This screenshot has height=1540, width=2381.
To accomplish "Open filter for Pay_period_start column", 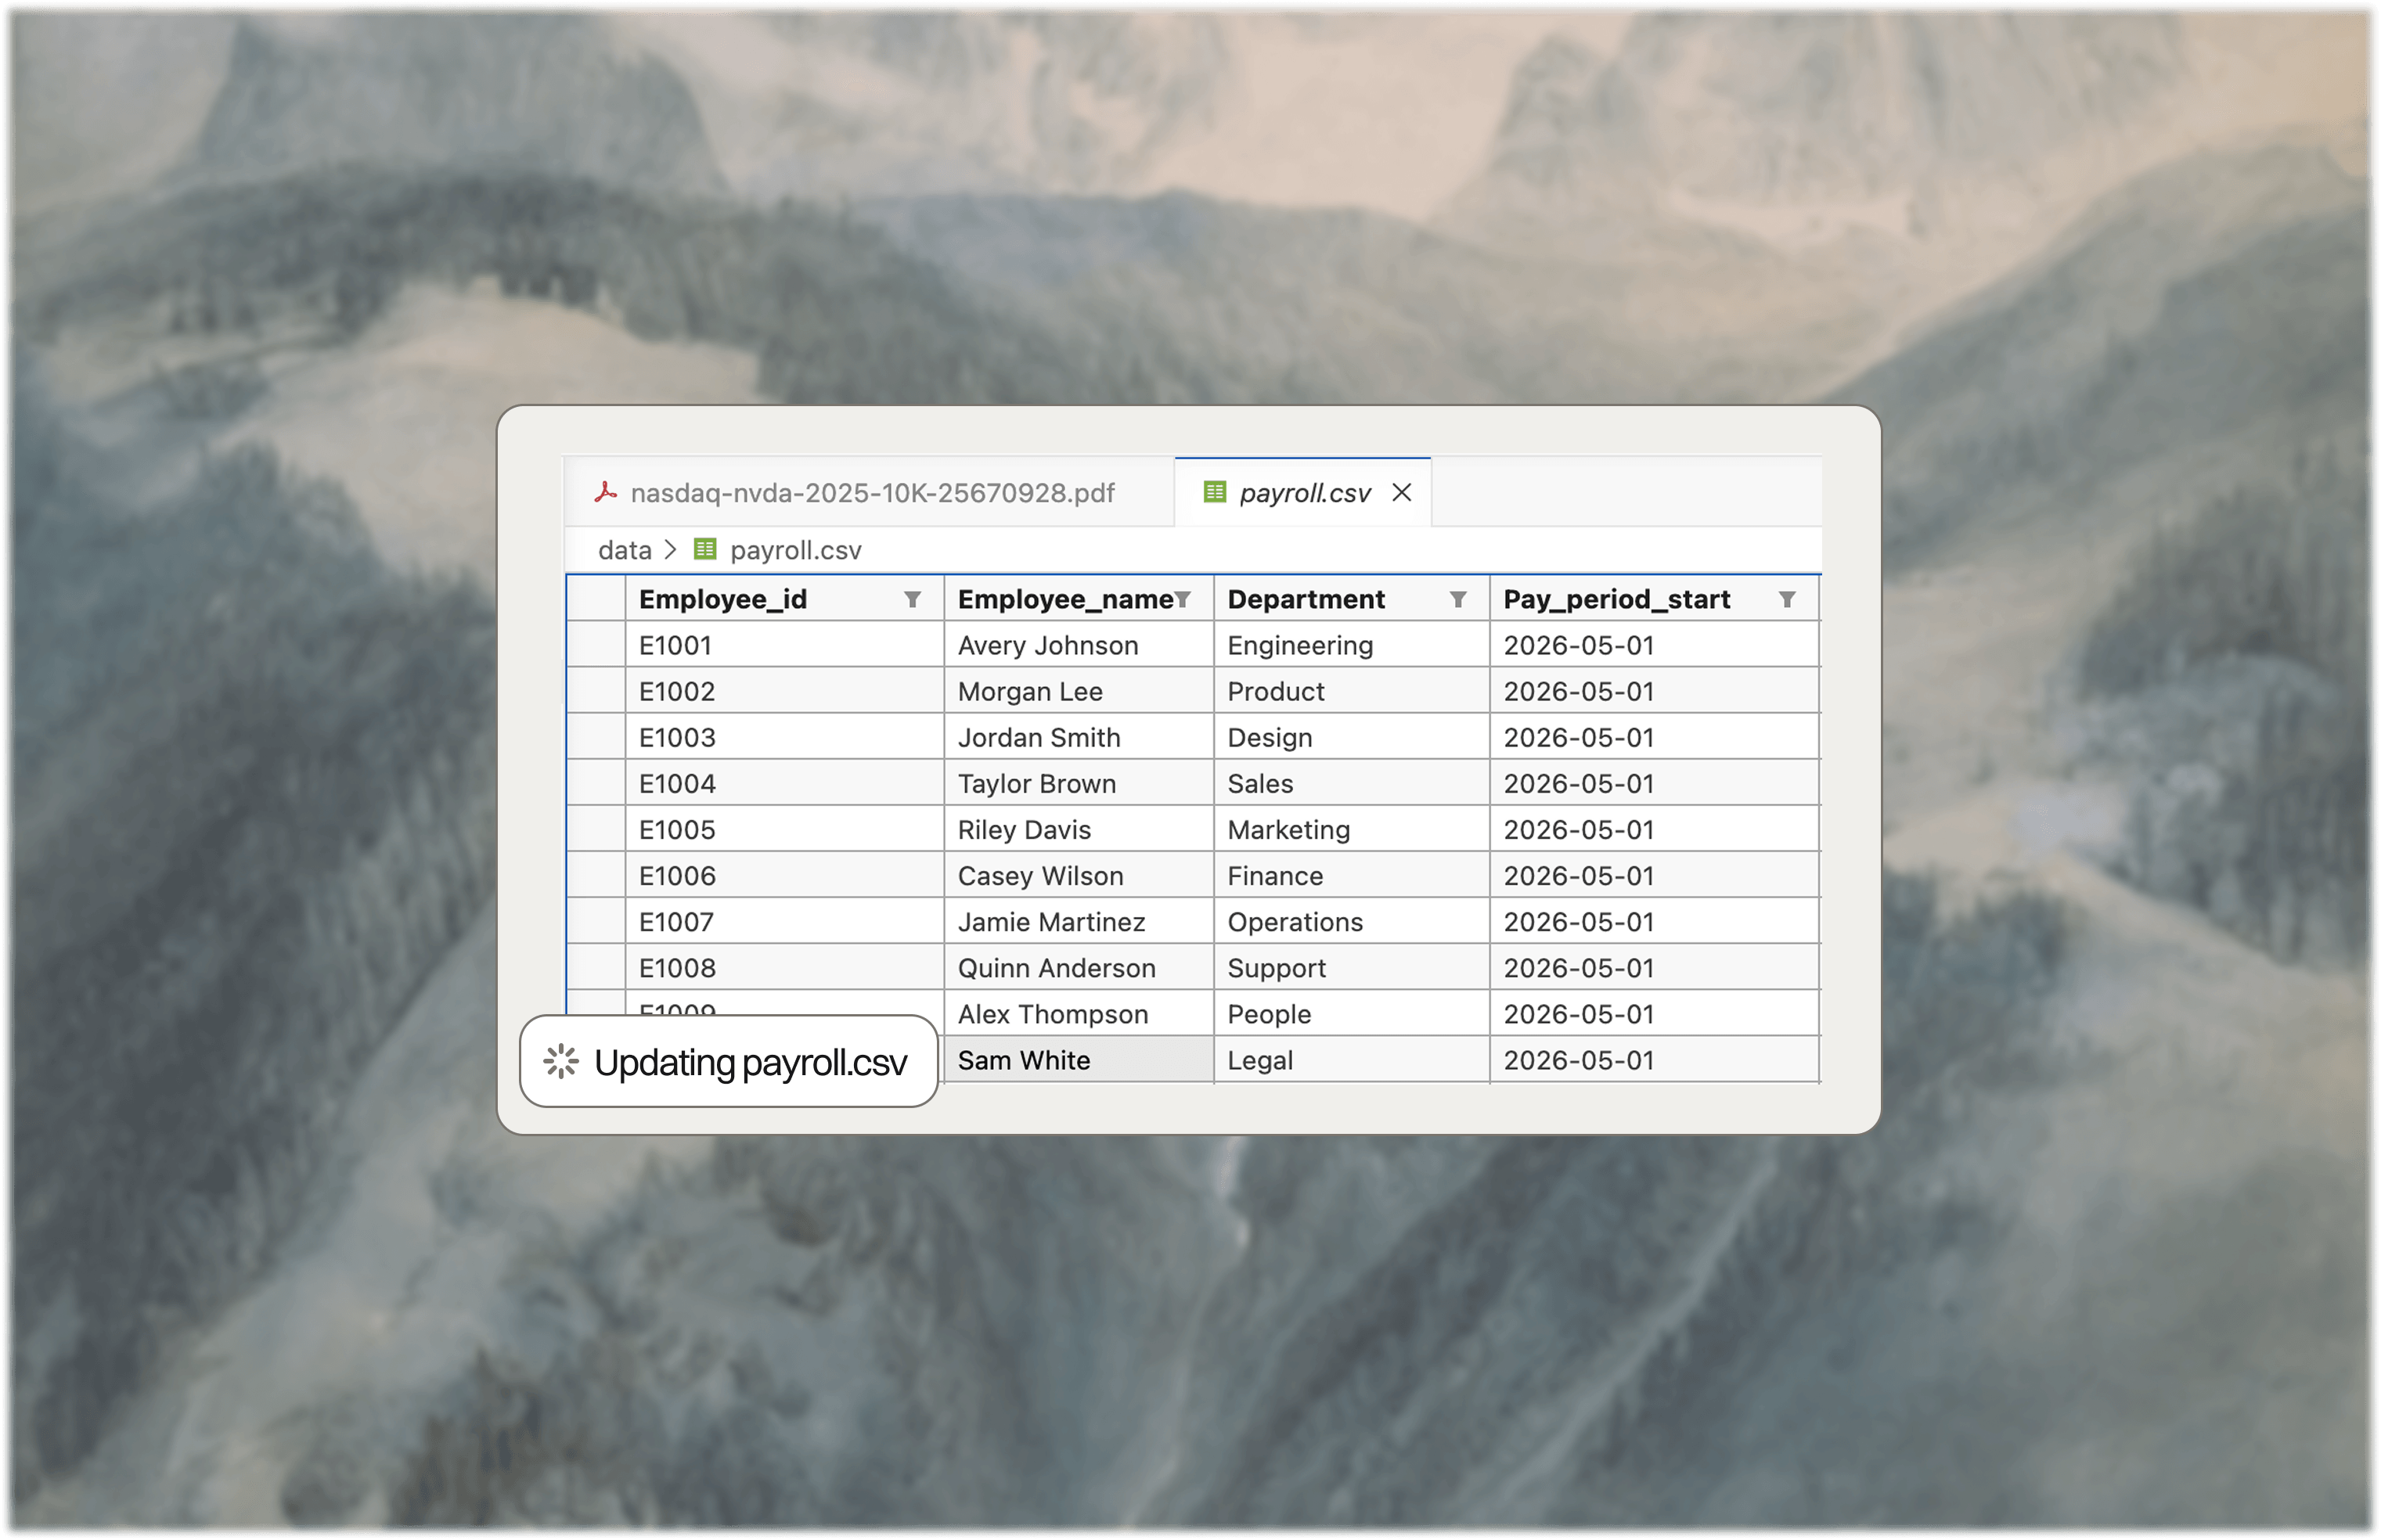I will point(1787,600).
